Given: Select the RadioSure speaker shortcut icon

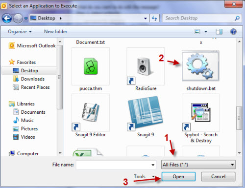Looking at the screenshot, I should (146, 66).
